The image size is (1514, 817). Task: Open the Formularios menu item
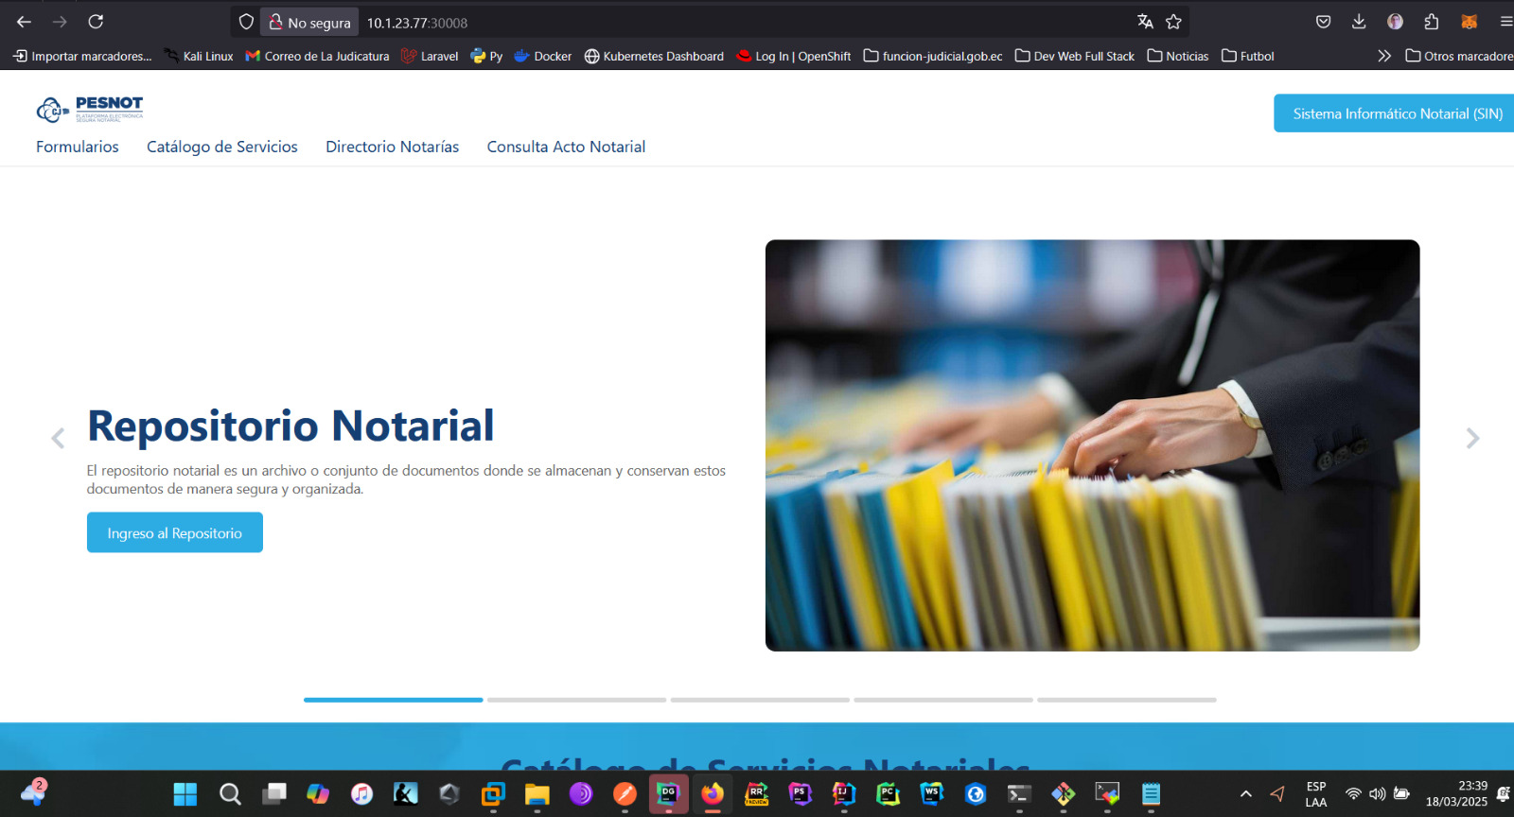78,147
